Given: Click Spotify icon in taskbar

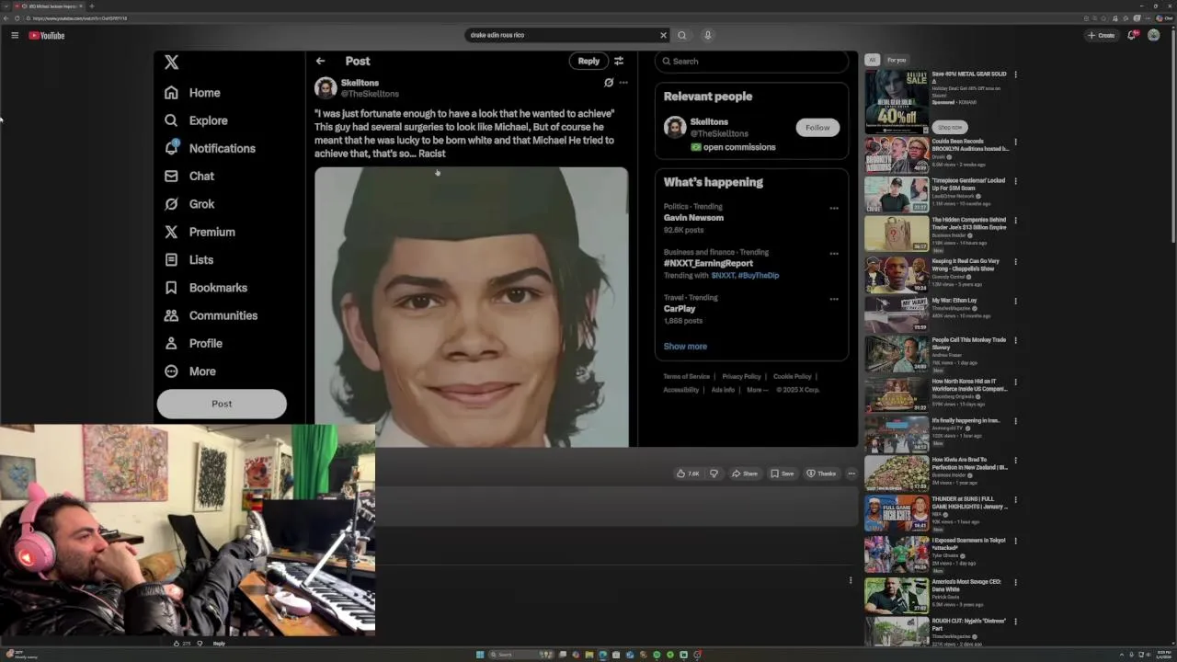Looking at the screenshot, I should 657,655.
